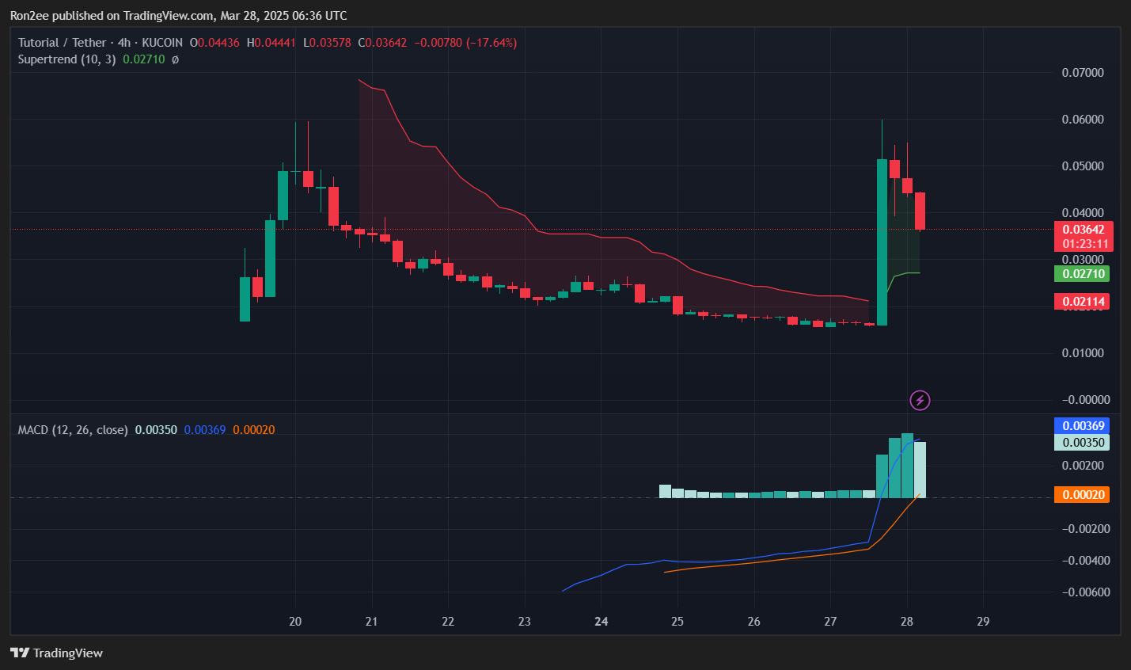Click the Tutorial / Tether symbol title
This screenshot has width=1131, height=670.
click(x=62, y=43)
